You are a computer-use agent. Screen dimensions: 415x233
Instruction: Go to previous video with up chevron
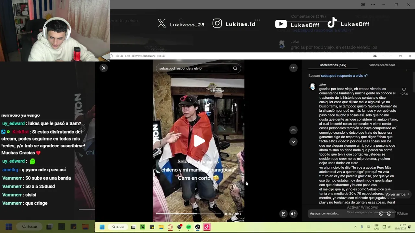[293, 130]
